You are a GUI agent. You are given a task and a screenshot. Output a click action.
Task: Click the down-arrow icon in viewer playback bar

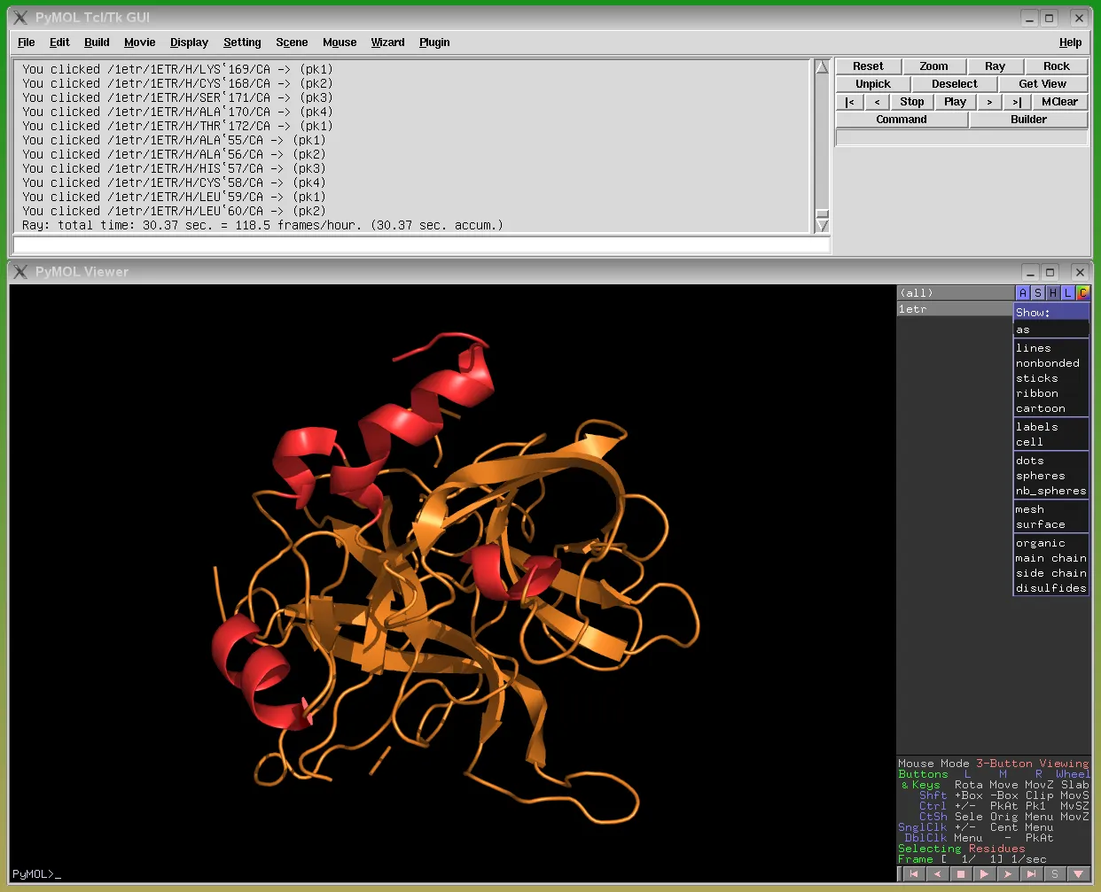(x=1079, y=873)
